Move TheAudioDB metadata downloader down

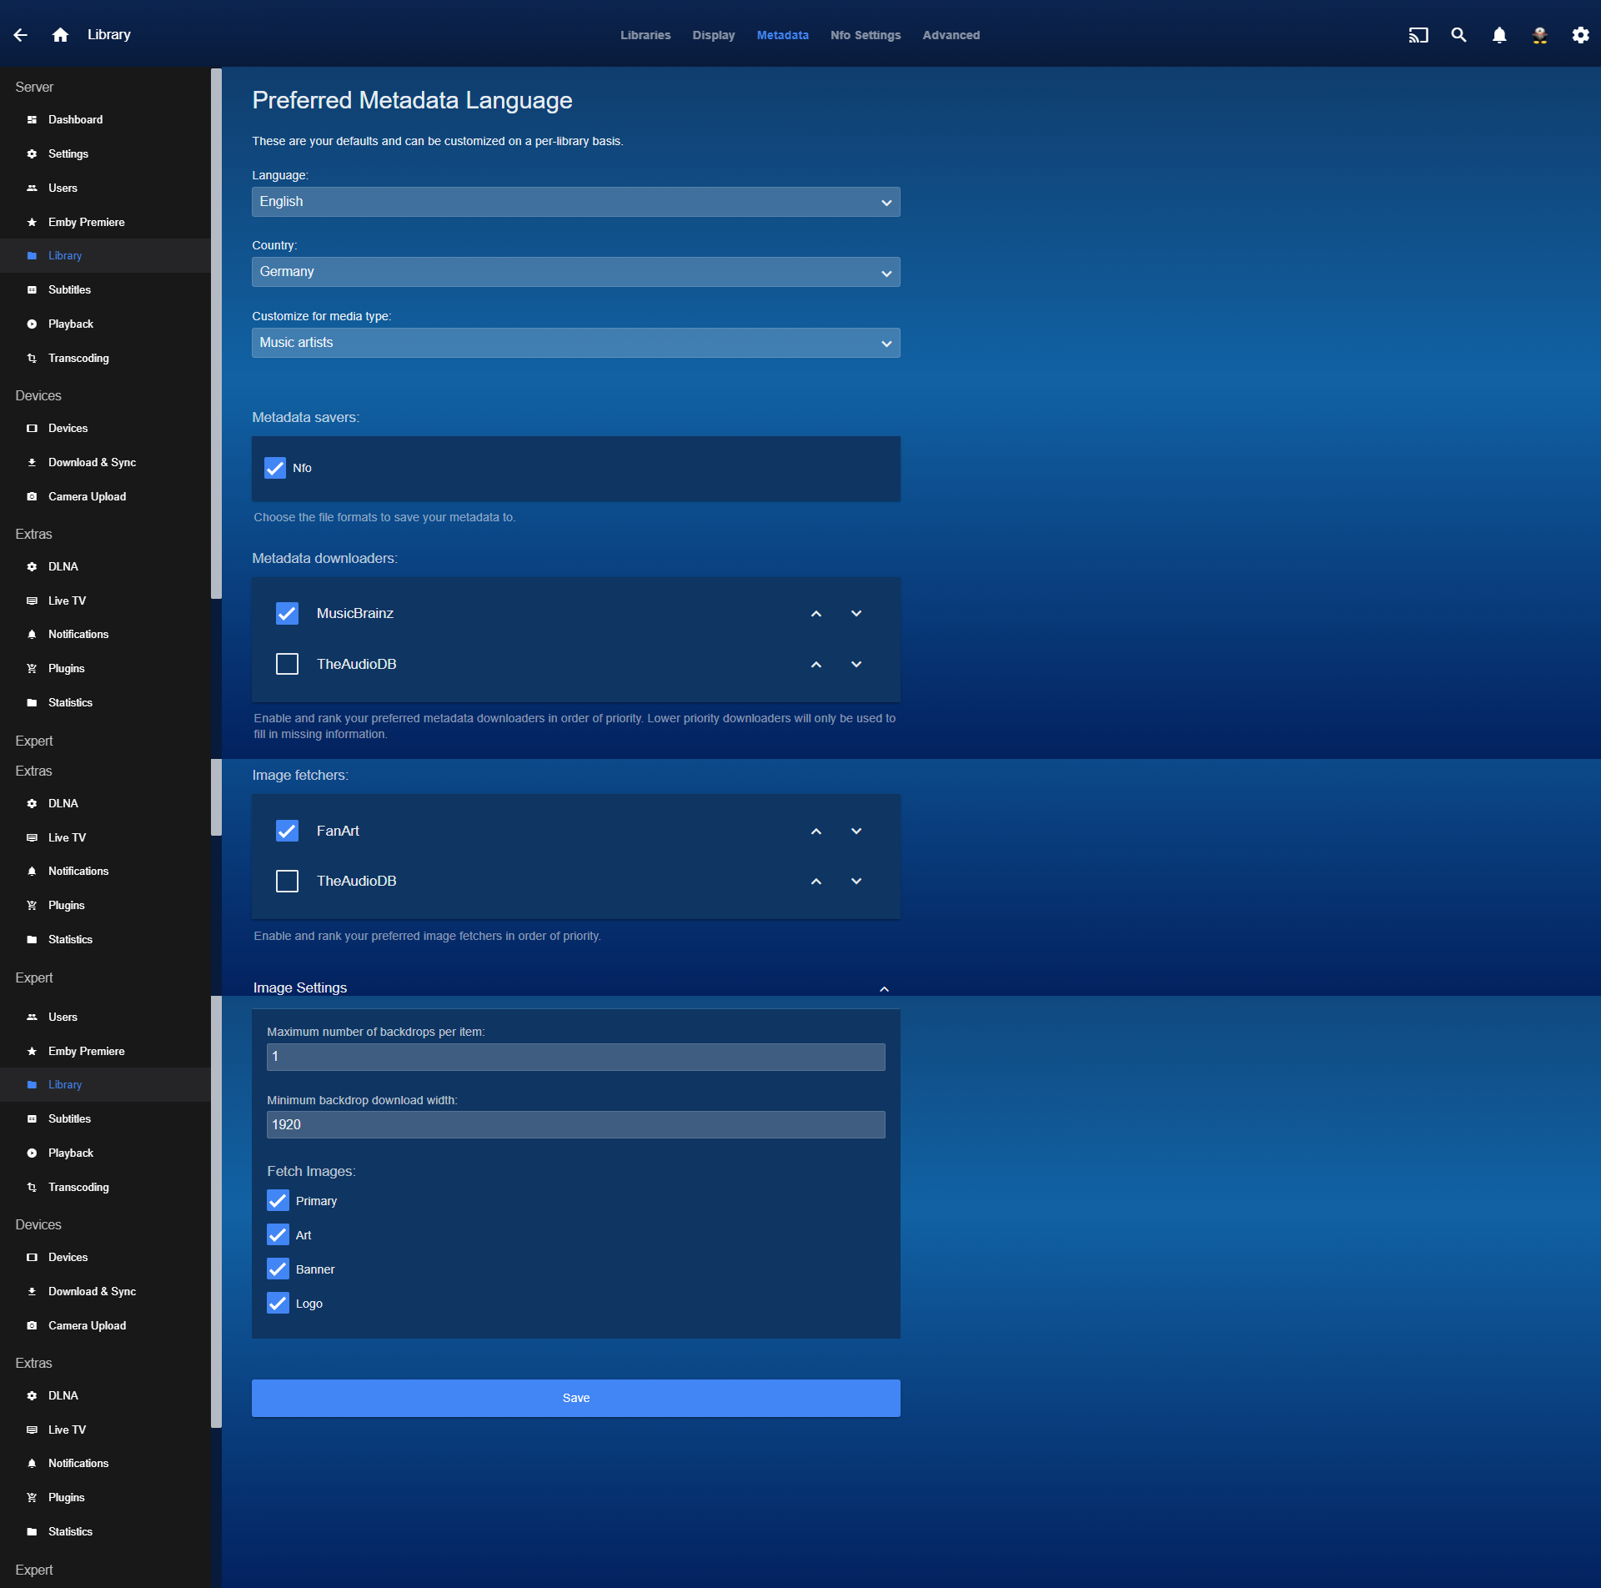856,665
